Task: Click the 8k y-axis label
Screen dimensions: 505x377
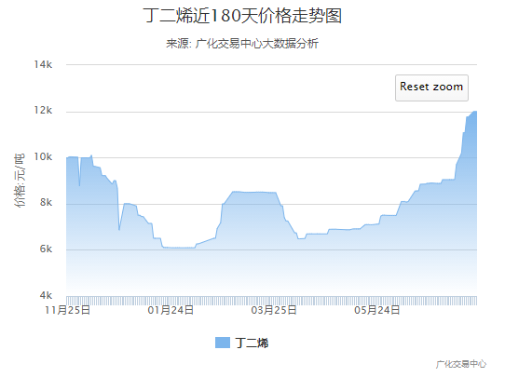Action: coord(46,202)
